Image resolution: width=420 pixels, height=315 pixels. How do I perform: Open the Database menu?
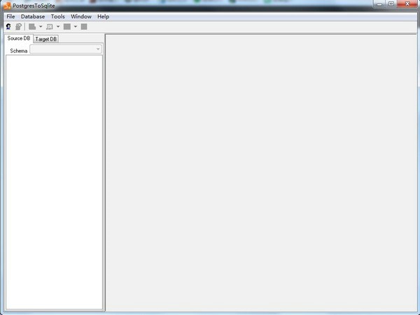coord(33,16)
